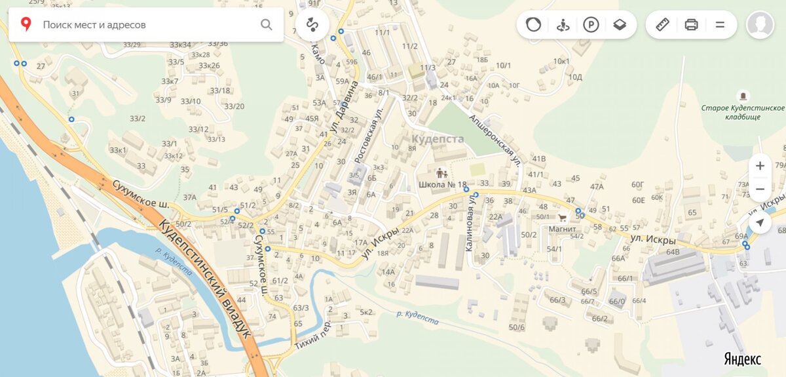The width and height of the screenshot is (786, 377).
Task: Click house number 41В
Action: 538,159
